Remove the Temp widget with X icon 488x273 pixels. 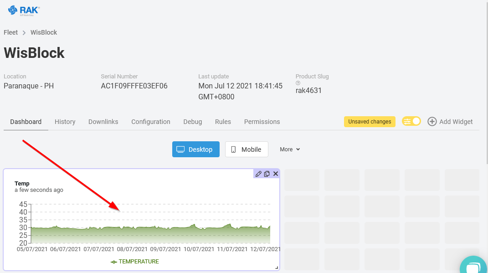coord(275,174)
